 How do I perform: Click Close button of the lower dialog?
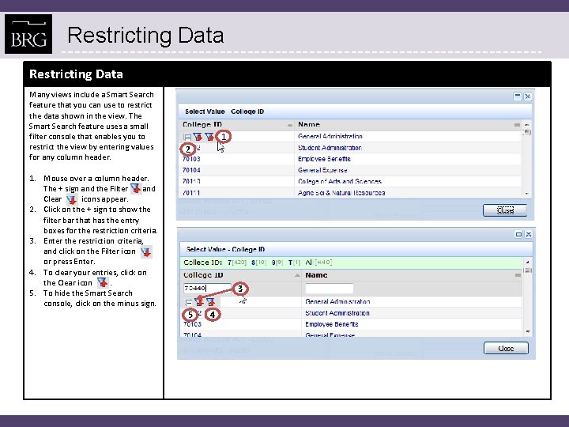point(506,348)
